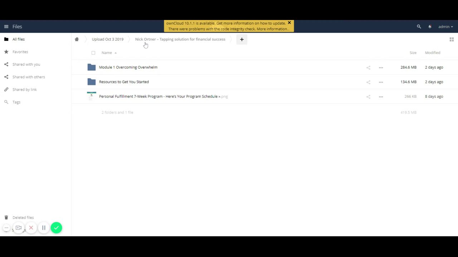Finish recording with the green checkmark
Viewport: 458px width, 257px height.
coord(56,228)
